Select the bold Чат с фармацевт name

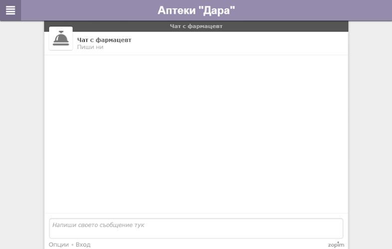click(x=104, y=40)
